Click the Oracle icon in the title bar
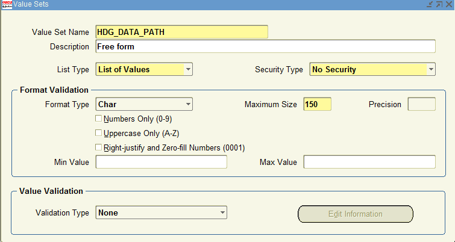This screenshot has width=455, height=242. tap(7, 5)
